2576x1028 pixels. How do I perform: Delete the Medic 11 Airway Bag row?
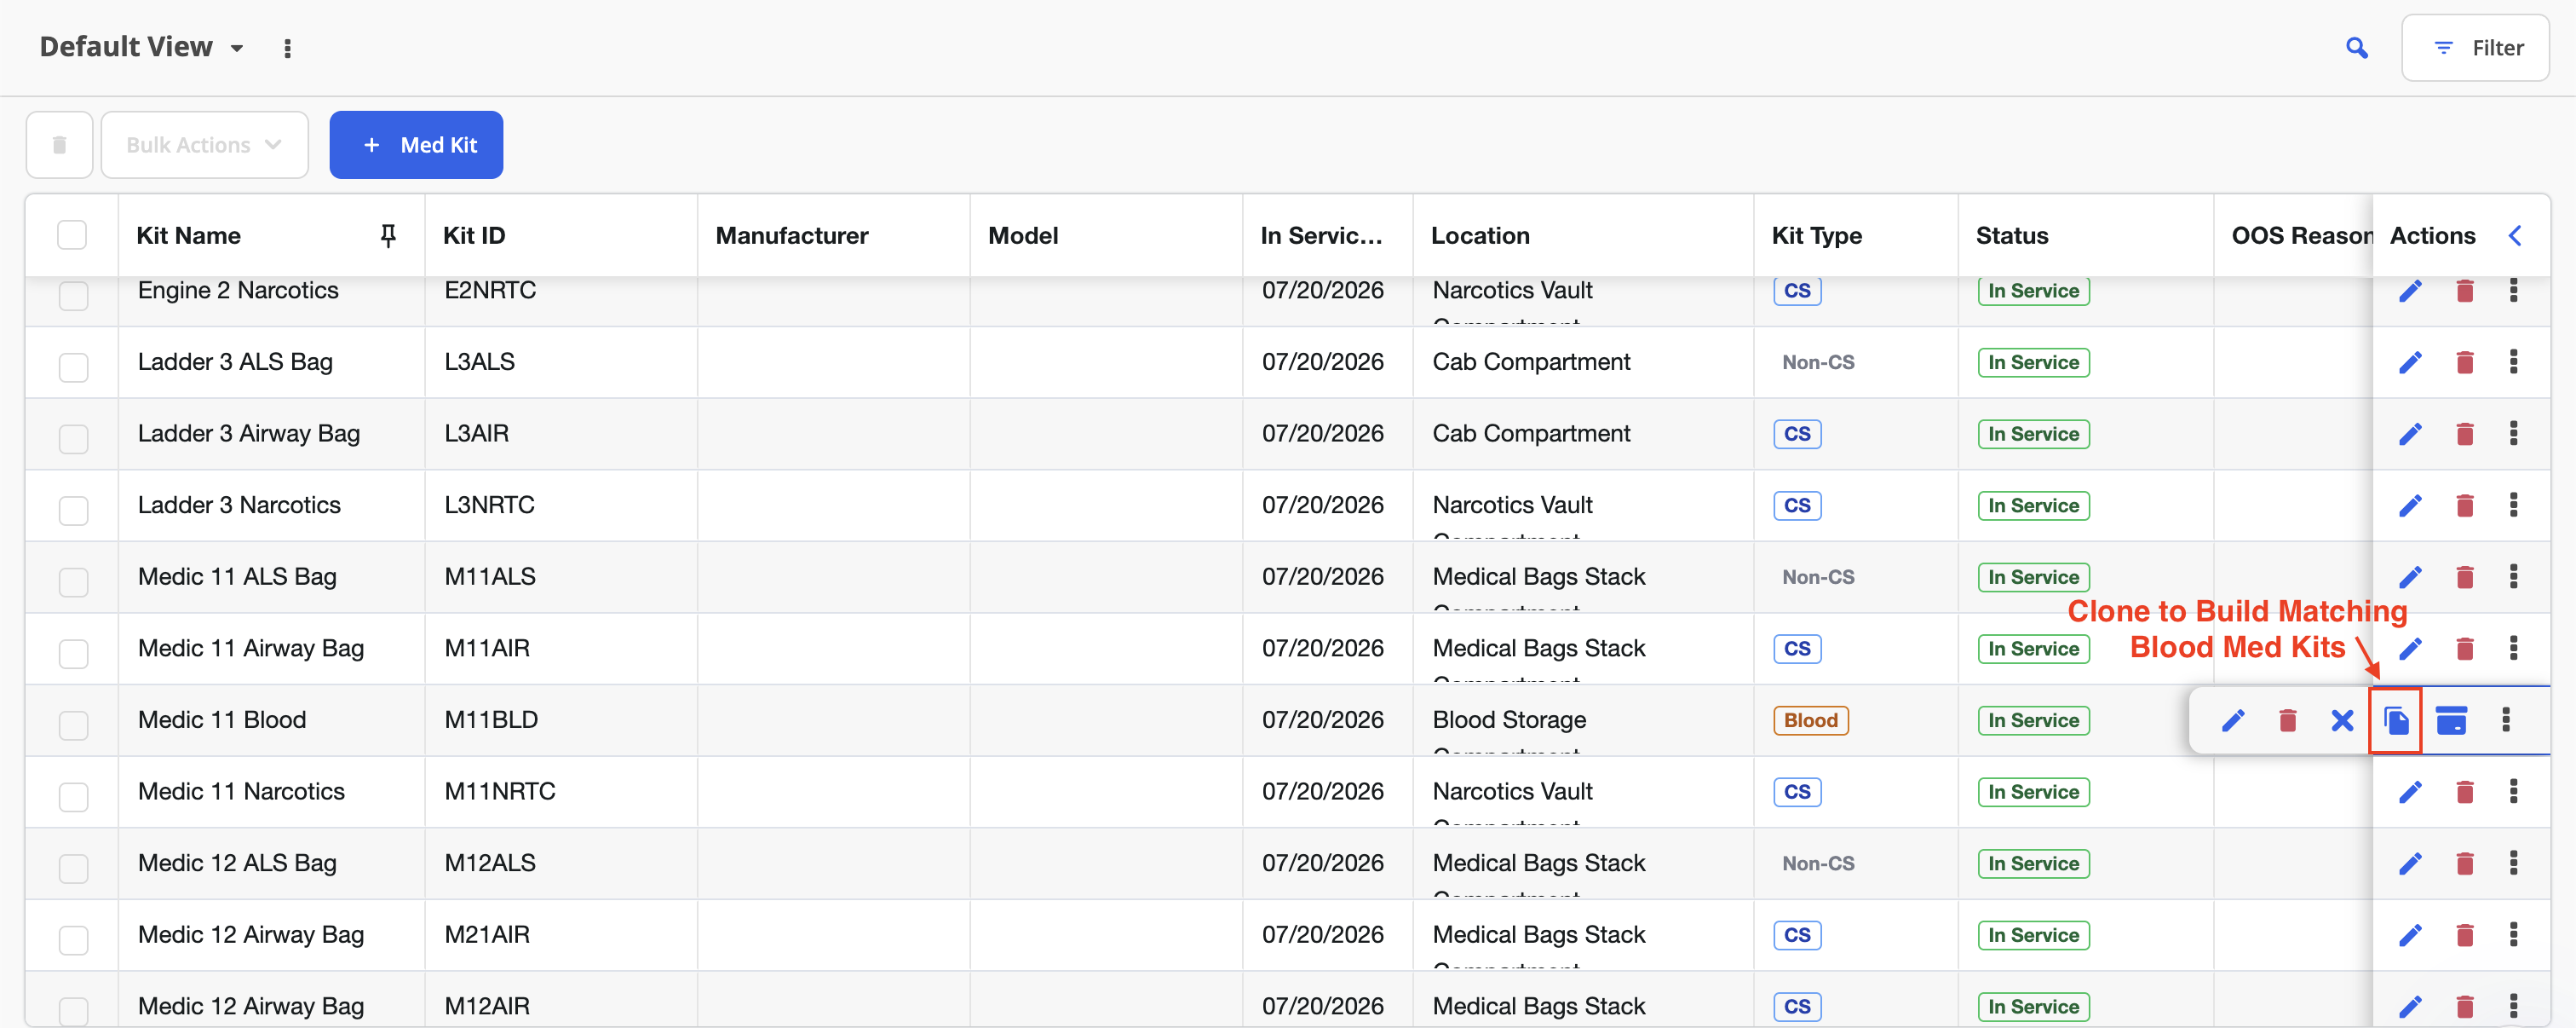click(2464, 649)
